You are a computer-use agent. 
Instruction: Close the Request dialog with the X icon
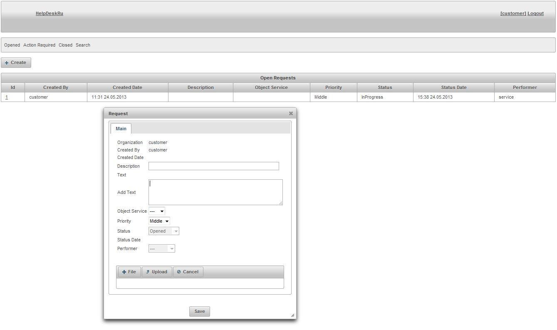point(290,113)
